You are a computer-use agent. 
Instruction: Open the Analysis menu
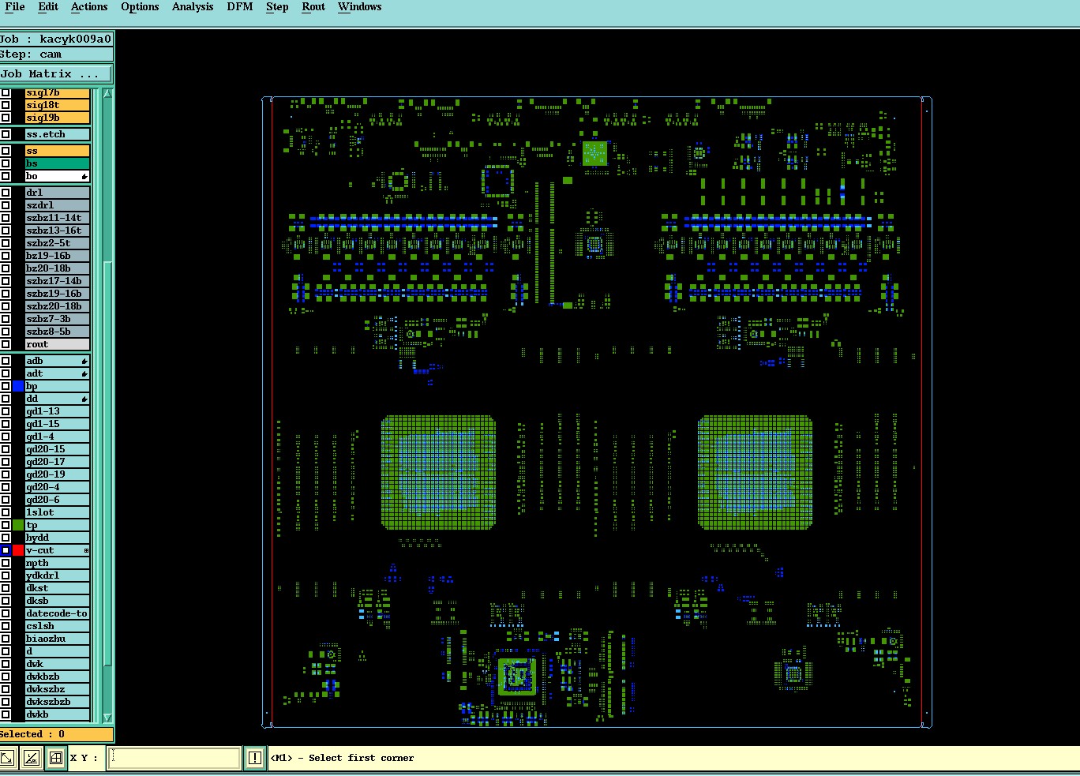click(193, 6)
